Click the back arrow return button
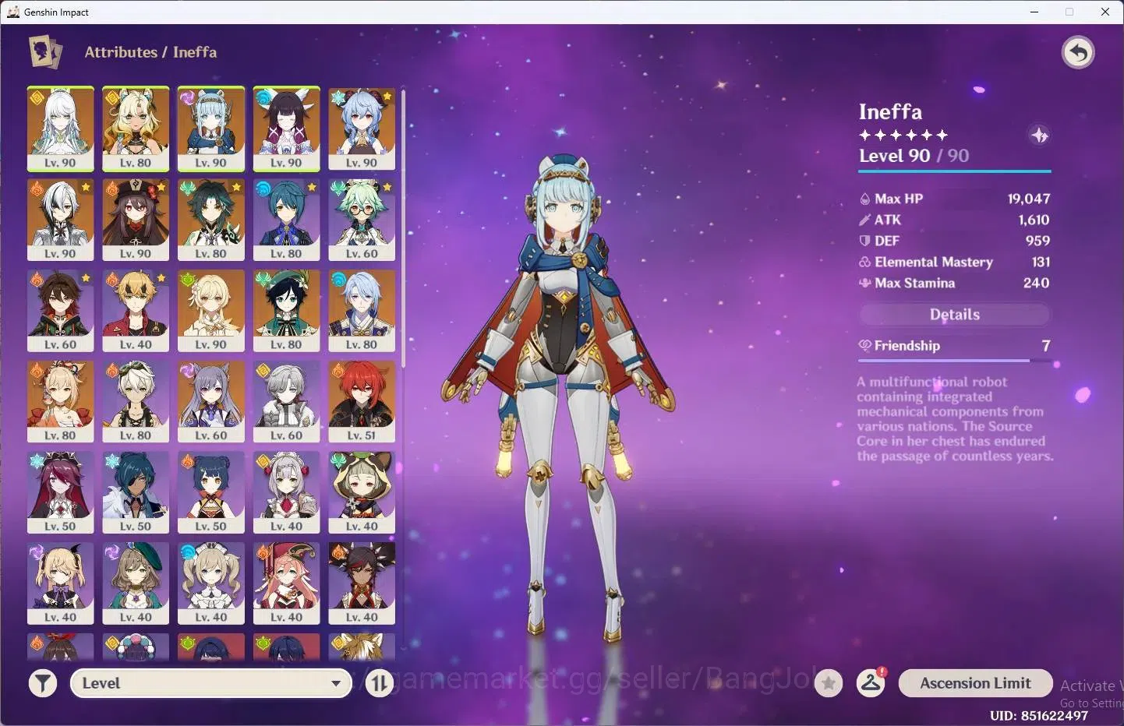The image size is (1124, 726). pyautogui.click(x=1078, y=53)
